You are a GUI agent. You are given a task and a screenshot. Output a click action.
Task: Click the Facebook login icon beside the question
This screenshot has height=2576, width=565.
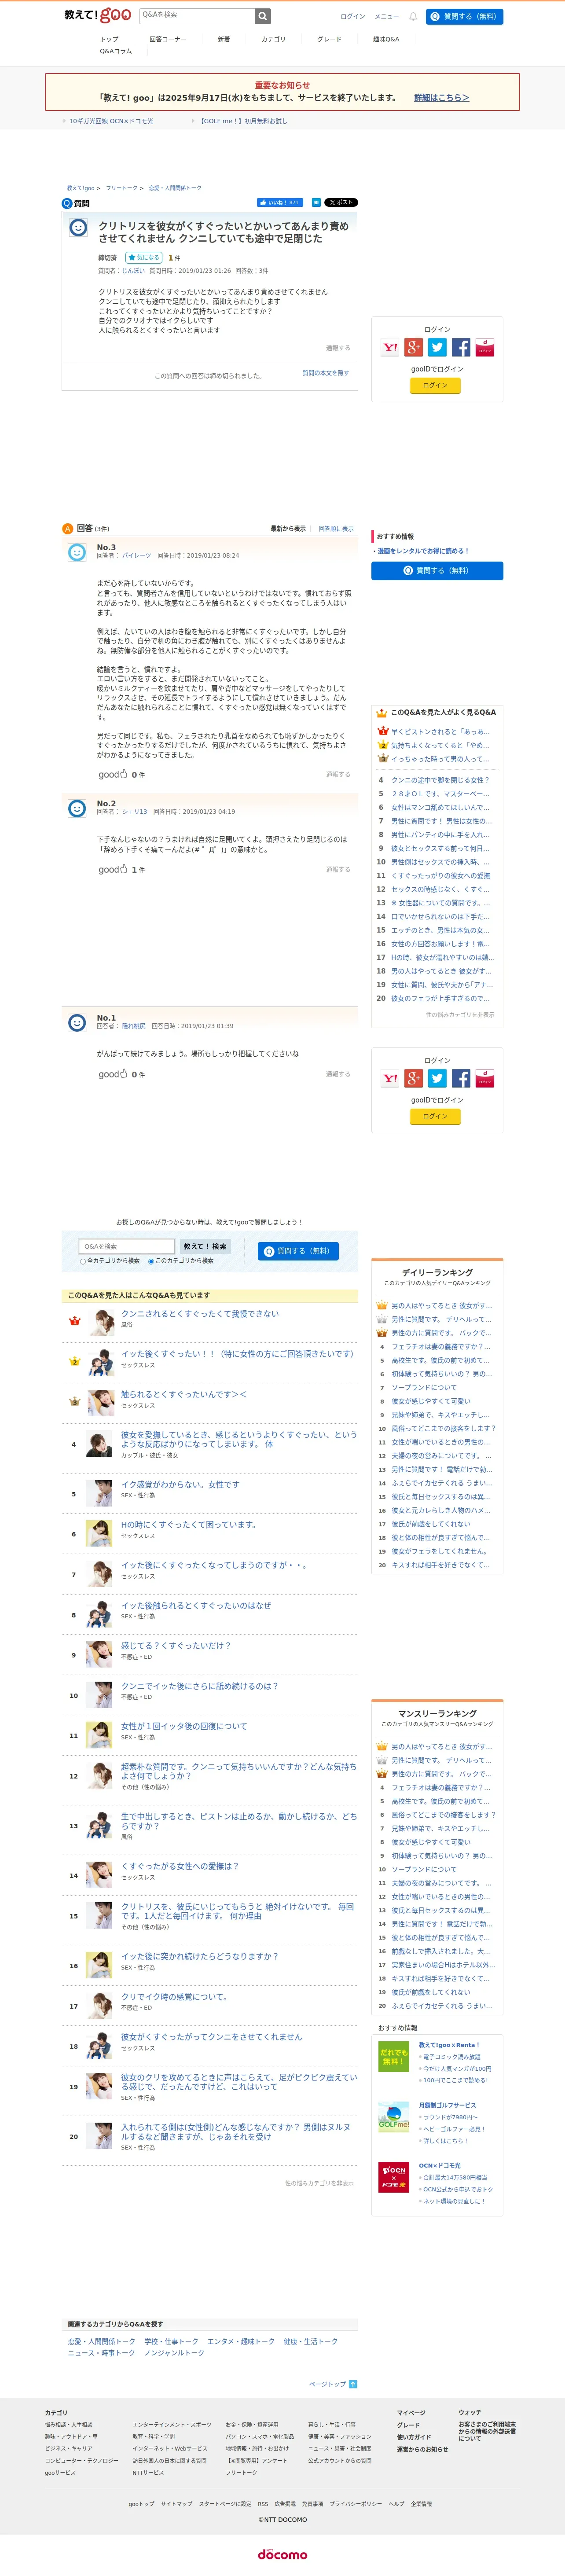click(x=461, y=347)
